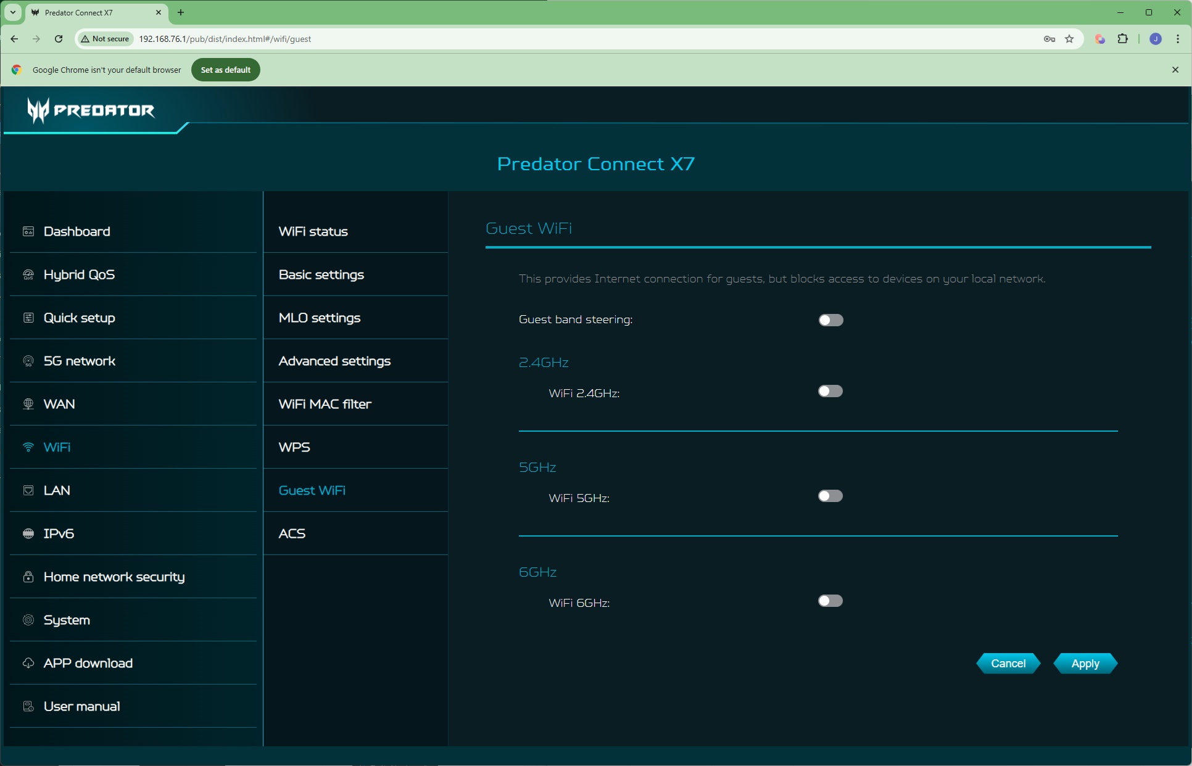Viewport: 1192px width, 766px height.
Task: Switch on WiFi 6GHz guest network
Action: pos(830,601)
